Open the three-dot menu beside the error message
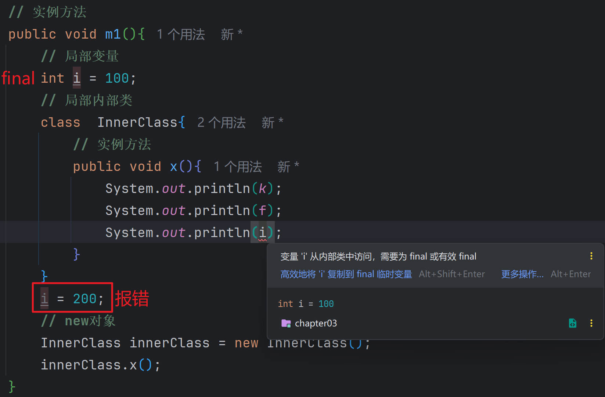605x397 pixels. (x=591, y=256)
